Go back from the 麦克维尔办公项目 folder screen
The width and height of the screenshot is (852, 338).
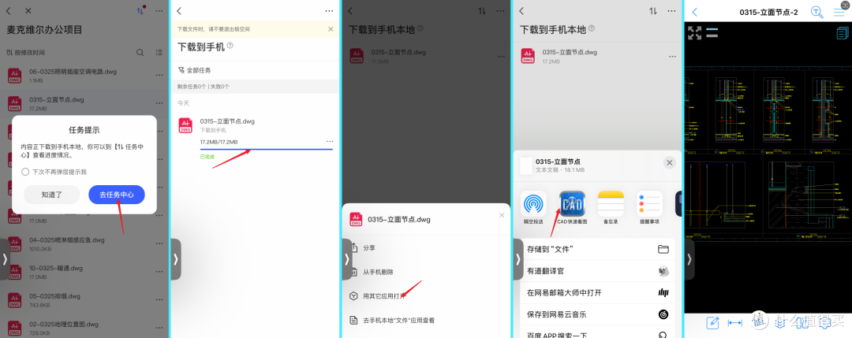[x=9, y=11]
